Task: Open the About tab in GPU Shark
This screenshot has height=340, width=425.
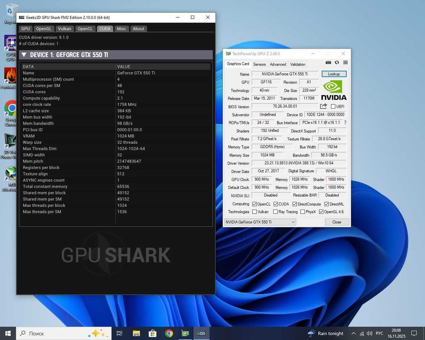Action: click(x=138, y=29)
